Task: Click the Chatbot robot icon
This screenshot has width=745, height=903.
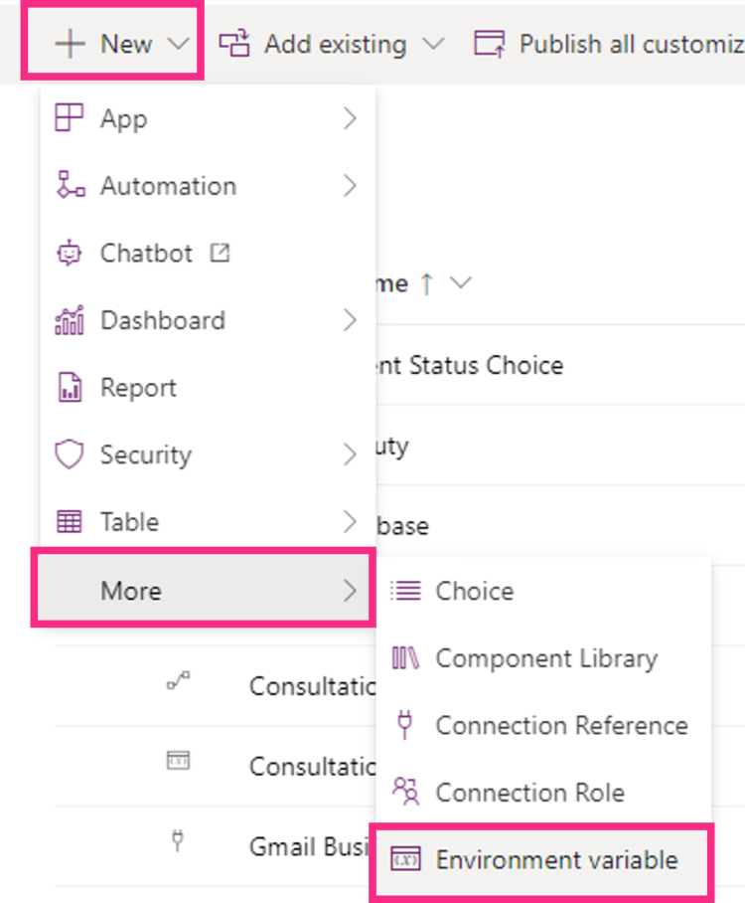Action: point(69,254)
